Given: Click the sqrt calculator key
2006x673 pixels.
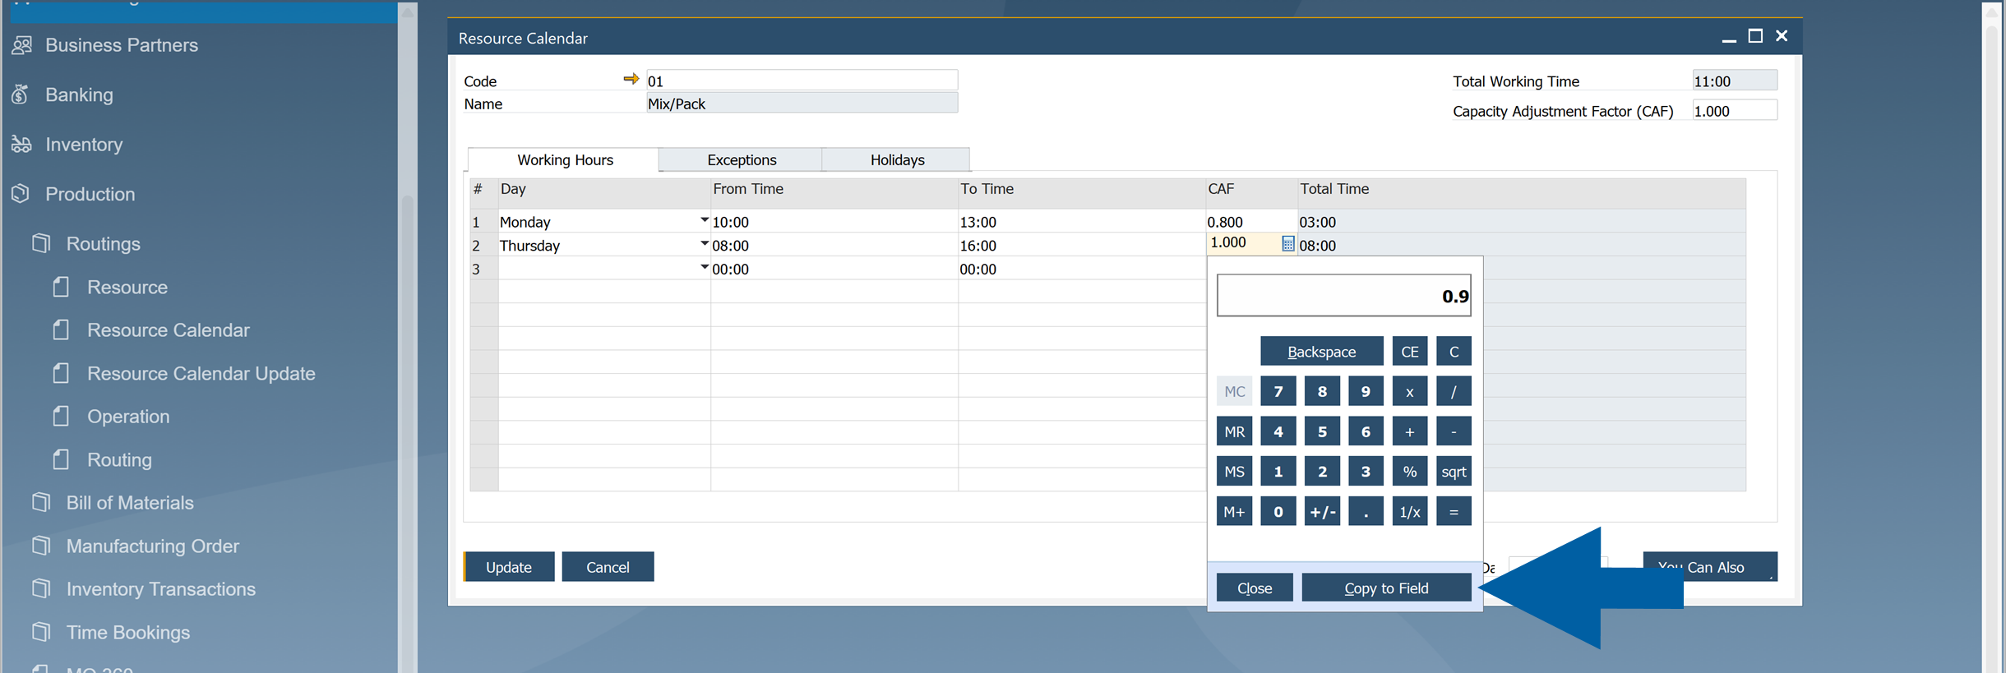Looking at the screenshot, I should (x=1454, y=472).
